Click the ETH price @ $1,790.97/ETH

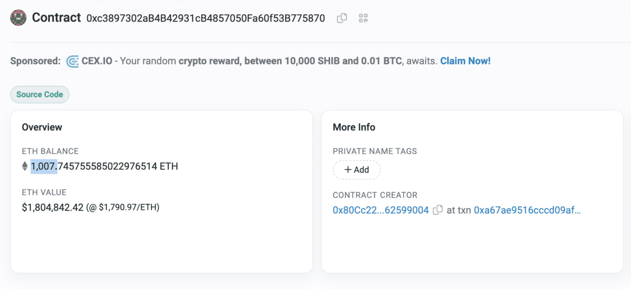coord(123,207)
